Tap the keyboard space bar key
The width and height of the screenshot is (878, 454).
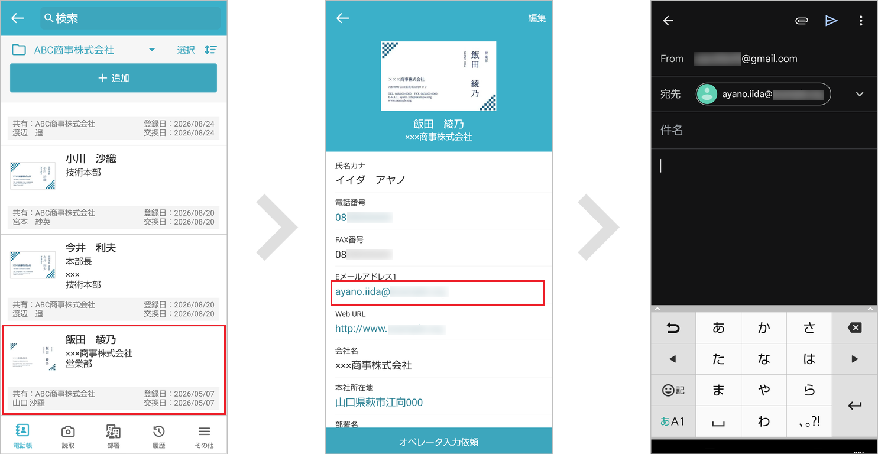point(718,421)
